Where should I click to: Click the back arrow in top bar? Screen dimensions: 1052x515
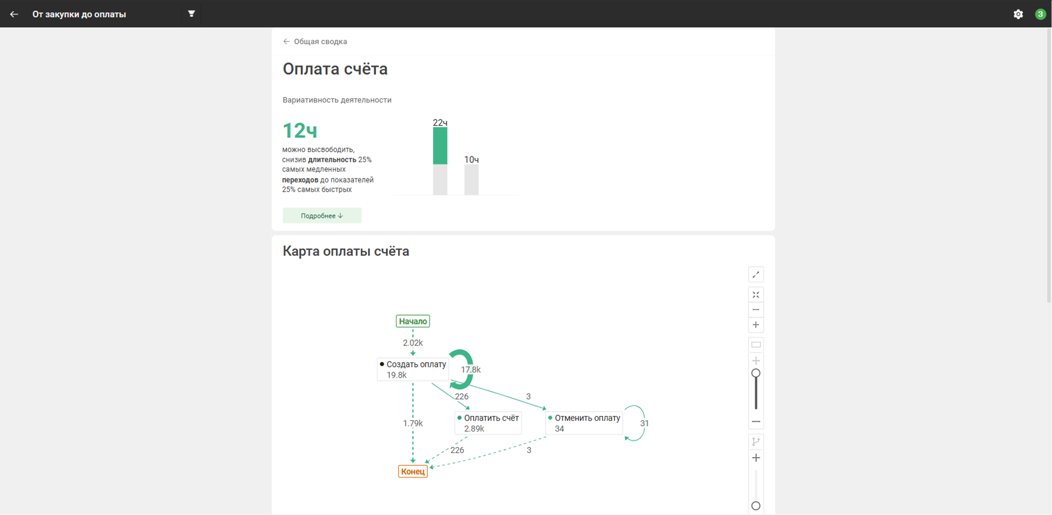[x=14, y=14]
